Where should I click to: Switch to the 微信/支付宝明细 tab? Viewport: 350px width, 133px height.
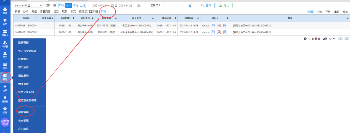(88, 11)
